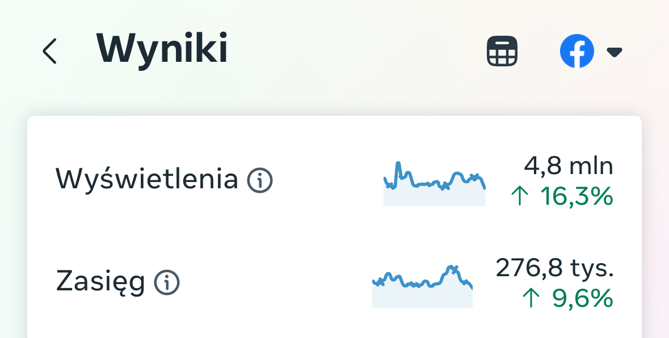Go back using the left chevron arrow
This screenshot has height=338, width=669.
49,51
